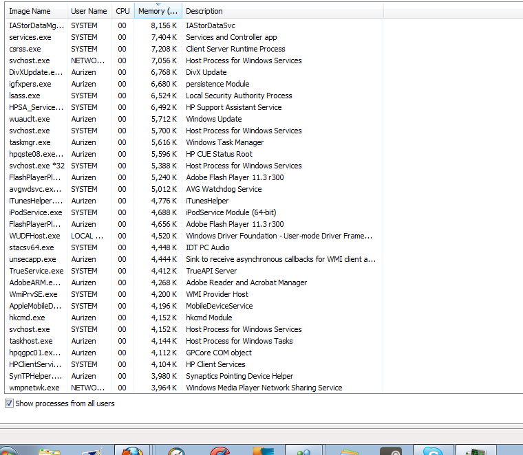Select the hpqste08.exe... process
Viewport: 523px width, 455px height.
(x=194, y=154)
